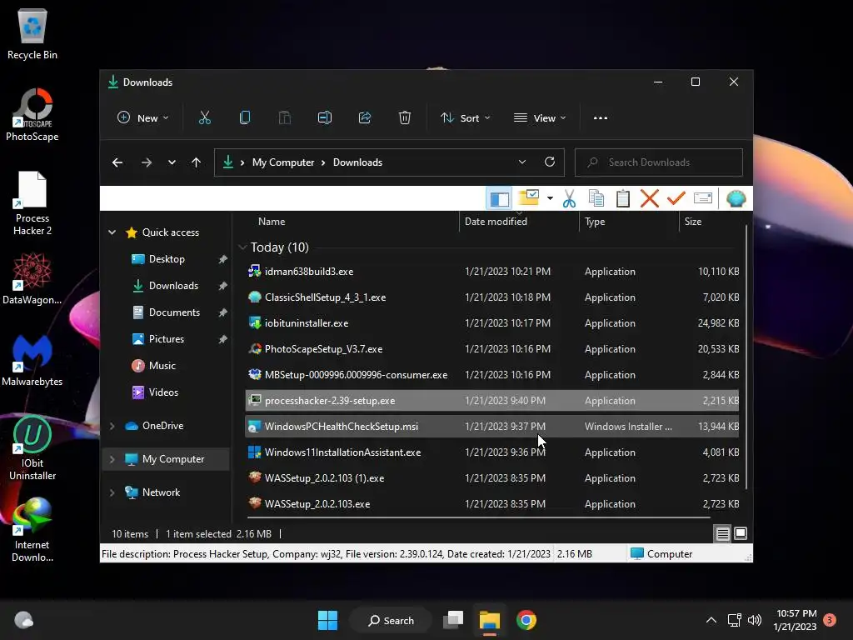Image resolution: width=853 pixels, height=640 pixels.
Task: Click the taskbar Search box
Action: pyautogui.click(x=391, y=620)
